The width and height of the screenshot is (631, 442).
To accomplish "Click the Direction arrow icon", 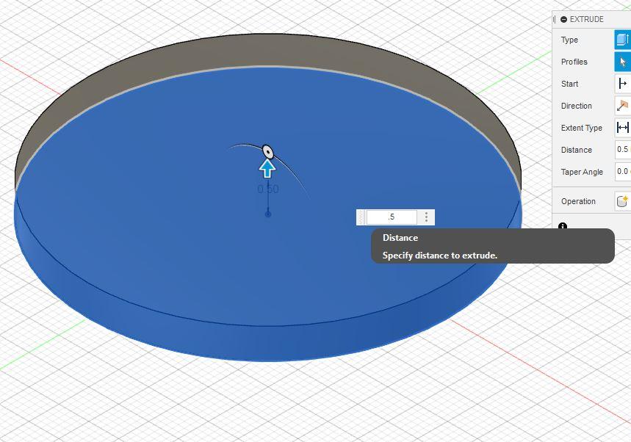I will pyautogui.click(x=624, y=106).
